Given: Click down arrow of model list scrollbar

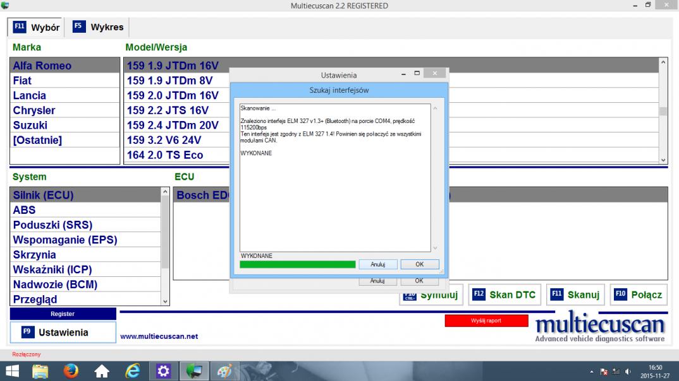Looking at the screenshot, I should [x=663, y=160].
